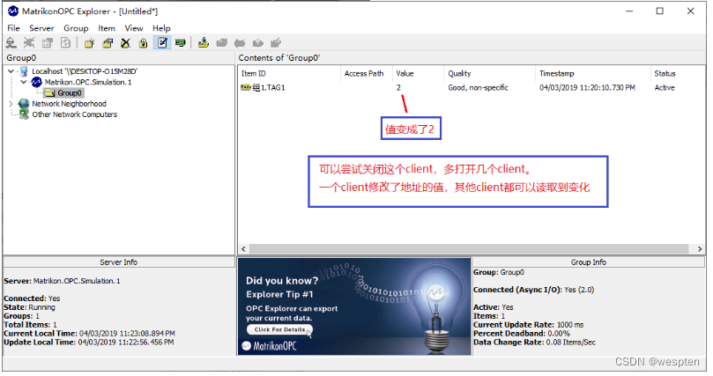Viewport: 713px width, 376px height.
Task: Click the horizontal scrollbar right arrow
Action: pyautogui.click(x=700, y=249)
